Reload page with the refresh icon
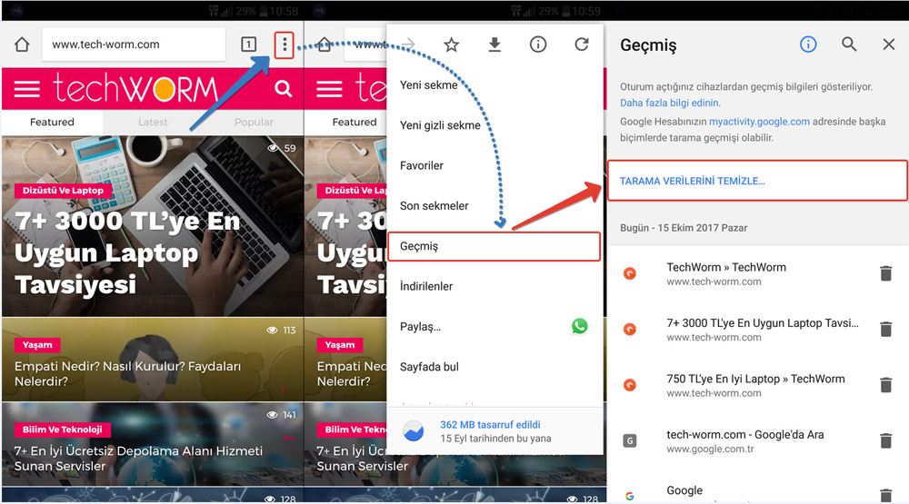Screen dimensions: 909x504 [582, 44]
